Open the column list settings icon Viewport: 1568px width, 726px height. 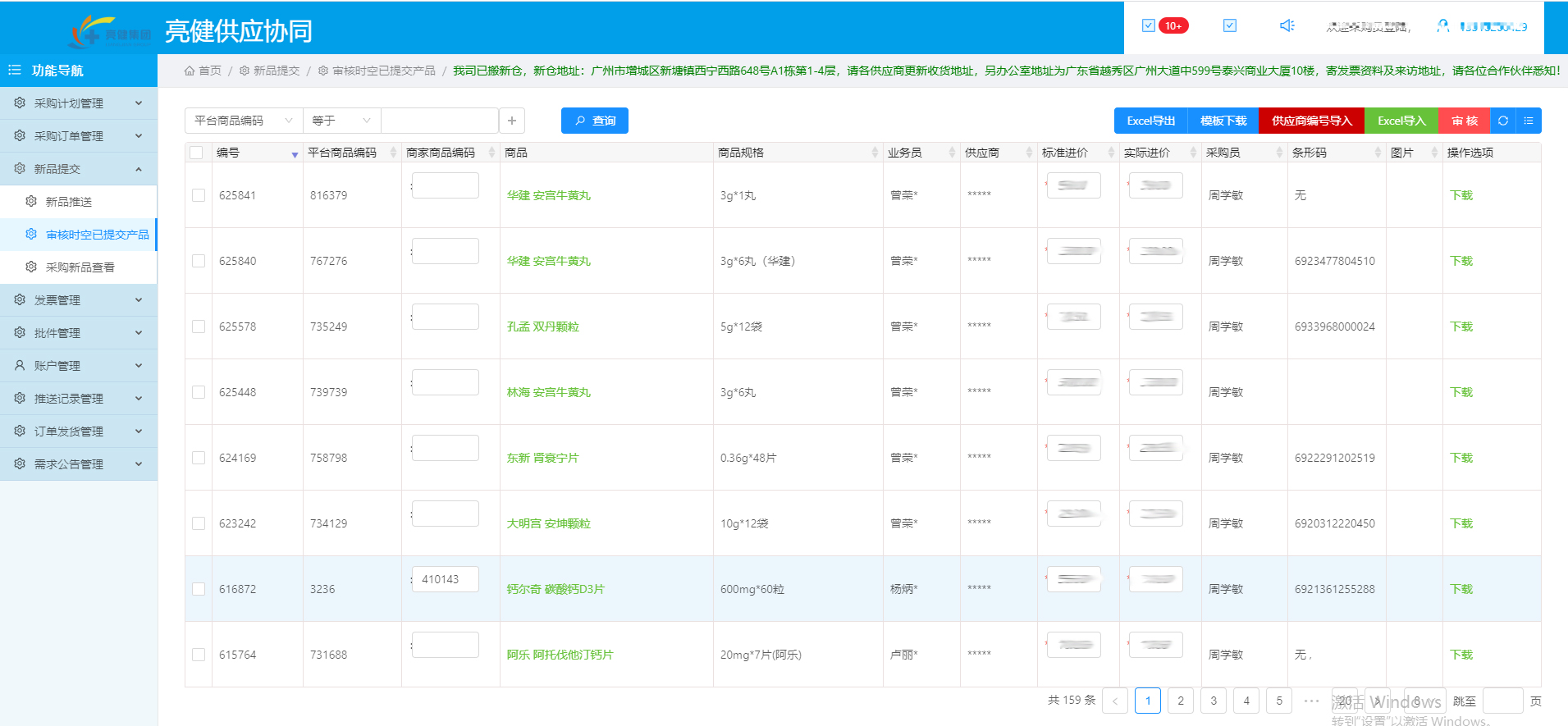click(1528, 121)
